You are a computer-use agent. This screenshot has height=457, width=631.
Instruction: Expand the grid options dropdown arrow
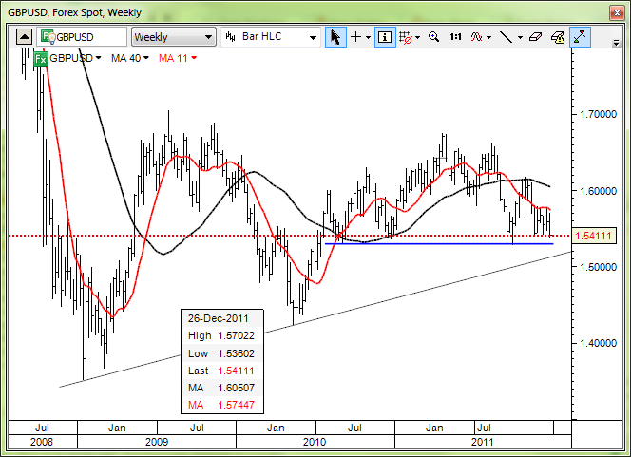coord(418,37)
